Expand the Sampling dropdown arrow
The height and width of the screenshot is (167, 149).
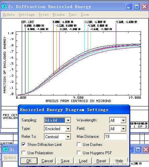click(68, 120)
